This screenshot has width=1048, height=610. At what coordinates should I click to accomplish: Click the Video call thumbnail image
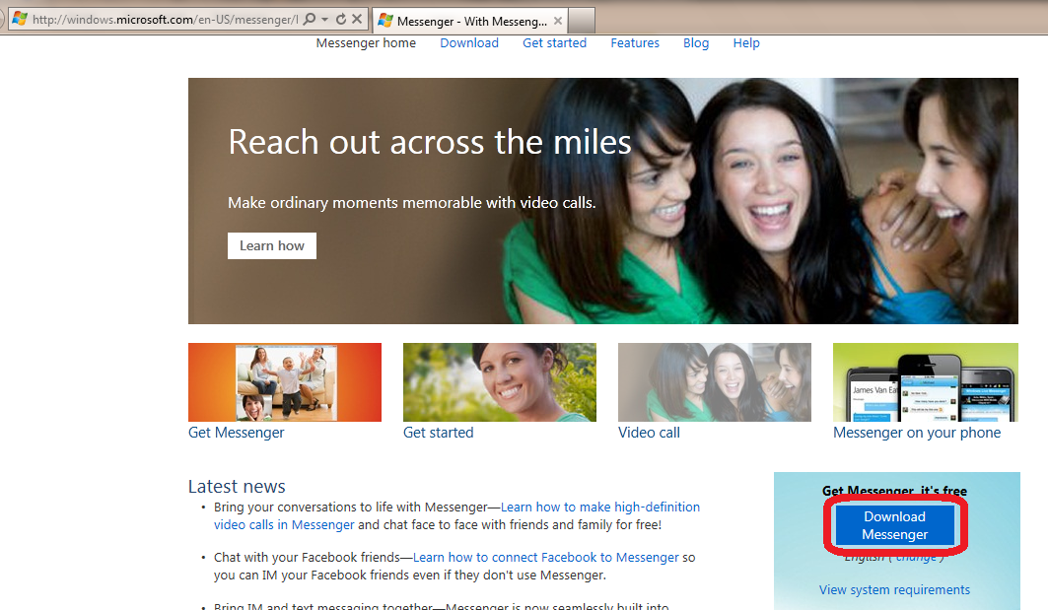pos(714,382)
